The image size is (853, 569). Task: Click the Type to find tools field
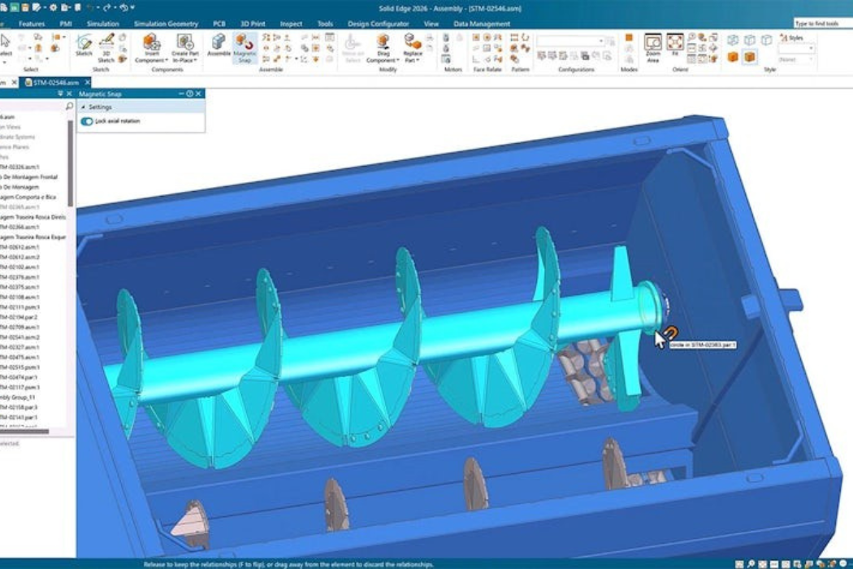[823, 24]
